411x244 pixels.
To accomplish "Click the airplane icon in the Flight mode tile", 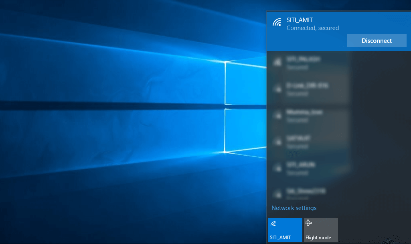I will click(x=309, y=223).
